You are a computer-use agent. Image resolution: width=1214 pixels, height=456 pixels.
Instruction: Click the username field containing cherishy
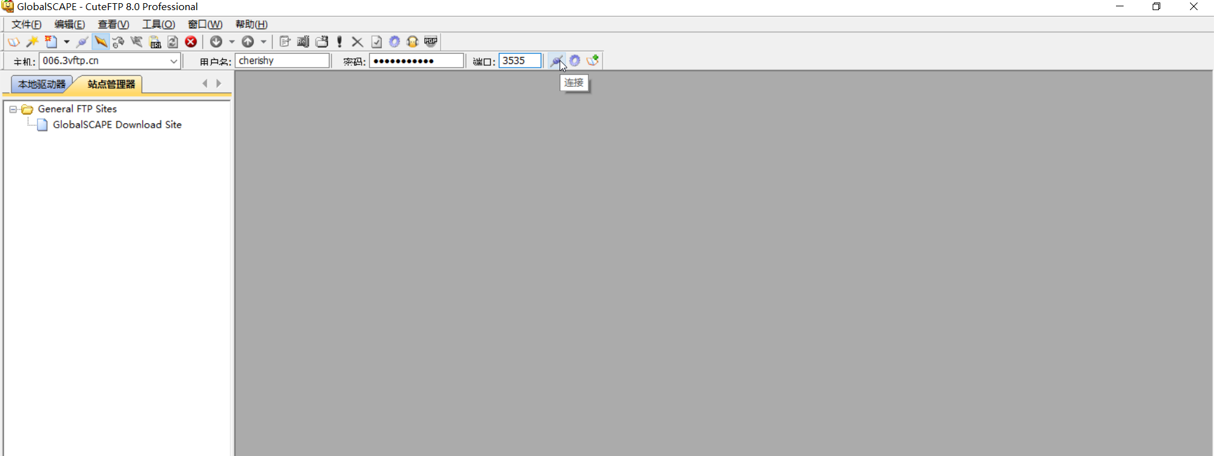283,61
